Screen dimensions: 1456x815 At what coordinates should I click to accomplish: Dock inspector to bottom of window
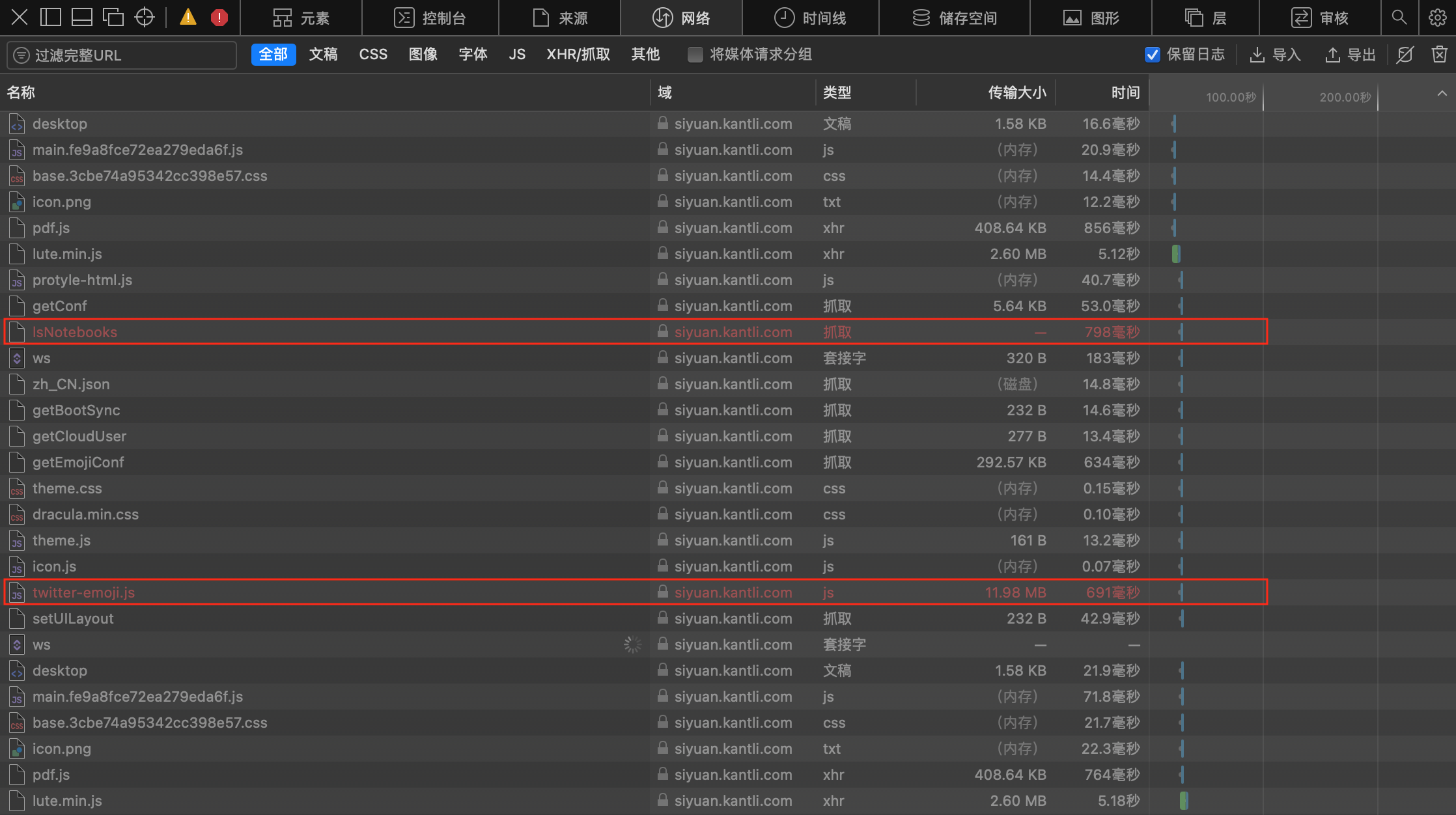[81, 18]
